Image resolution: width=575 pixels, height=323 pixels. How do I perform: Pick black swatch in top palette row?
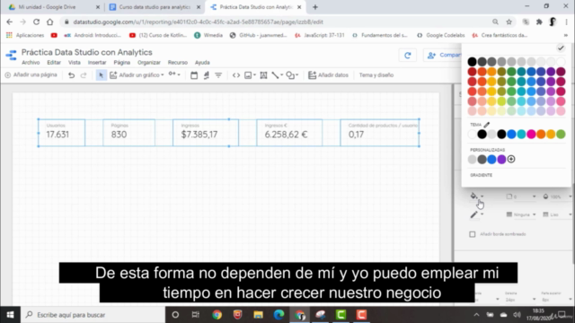473,62
